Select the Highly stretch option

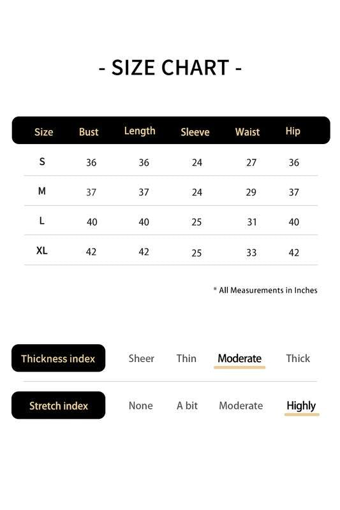click(x=301, y=405)
